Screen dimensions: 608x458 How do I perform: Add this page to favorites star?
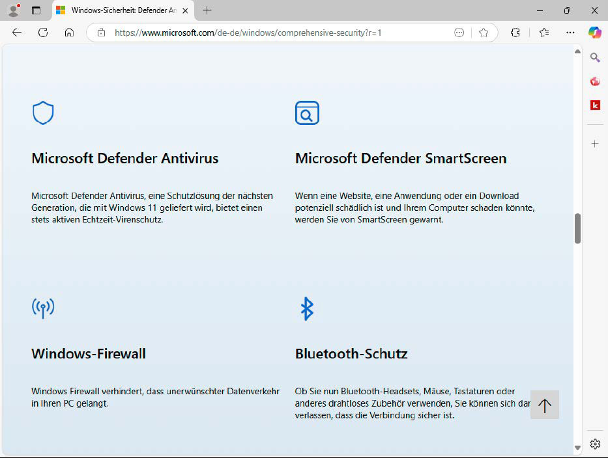(x=484, y=33)
